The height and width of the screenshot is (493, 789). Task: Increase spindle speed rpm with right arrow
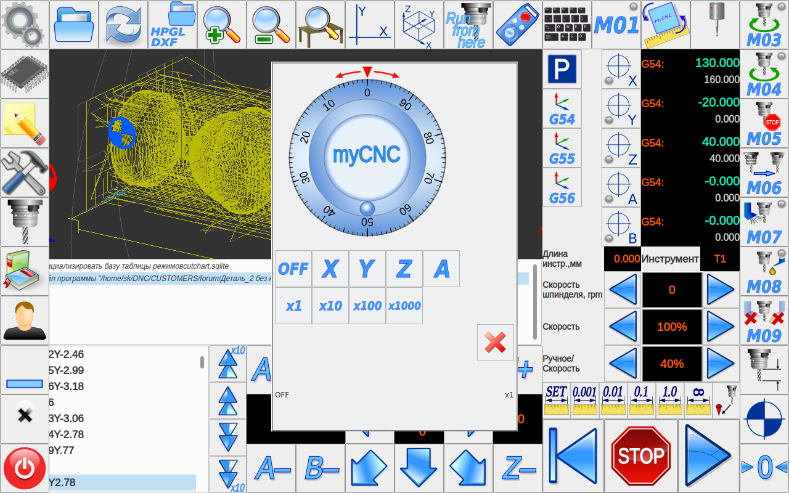coord(721,290)
